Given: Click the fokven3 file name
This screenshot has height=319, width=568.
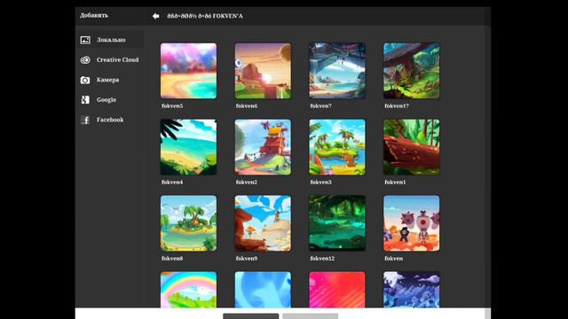Looking at the screenshot, I should tap(320, 183).
